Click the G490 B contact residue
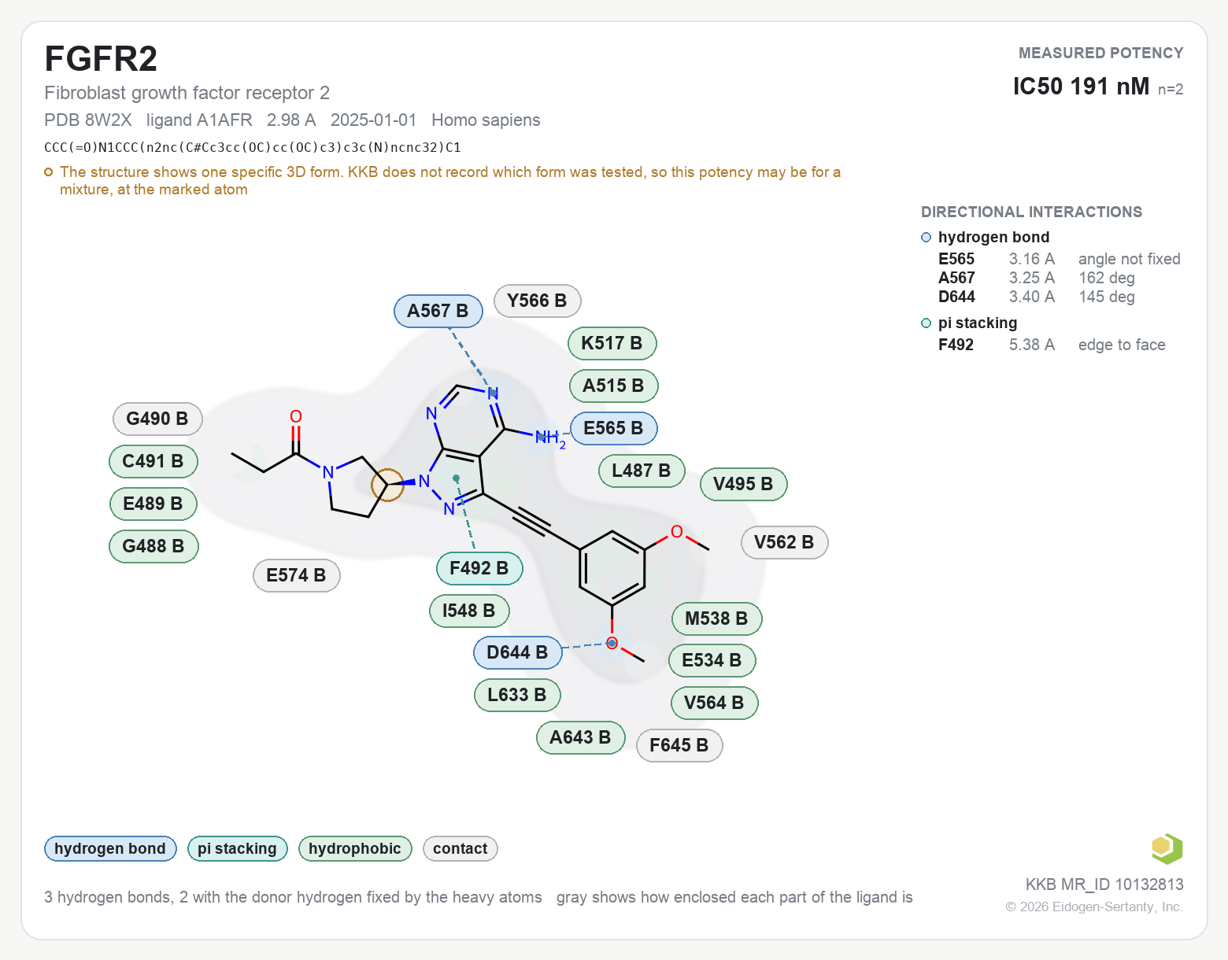 pyautogui.click(x=157, y=419)
